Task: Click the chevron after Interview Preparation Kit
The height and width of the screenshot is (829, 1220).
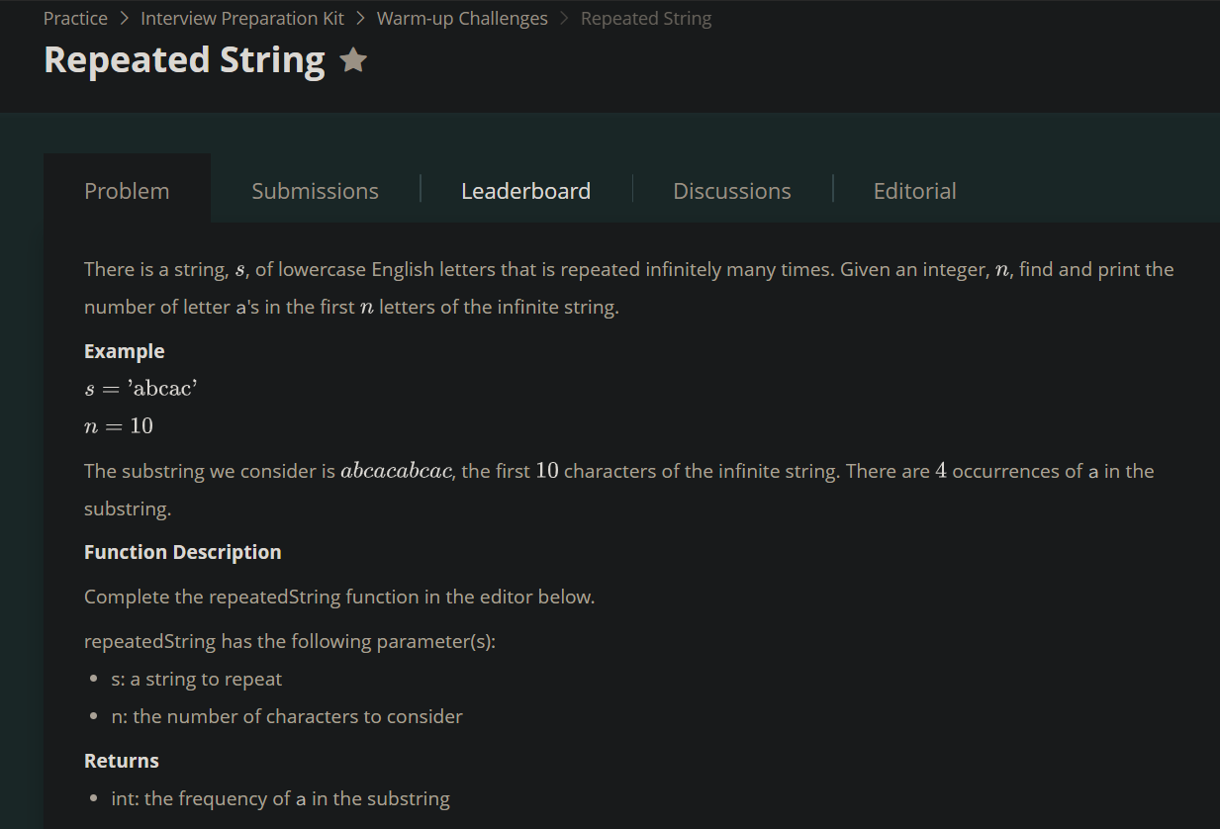Action: [x=360, y=19]
